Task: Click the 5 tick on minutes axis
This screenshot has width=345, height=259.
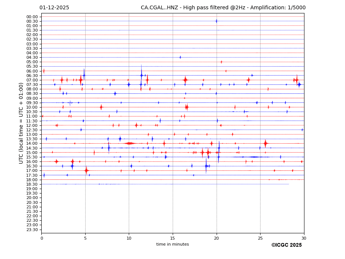Action: click(85, 238)
